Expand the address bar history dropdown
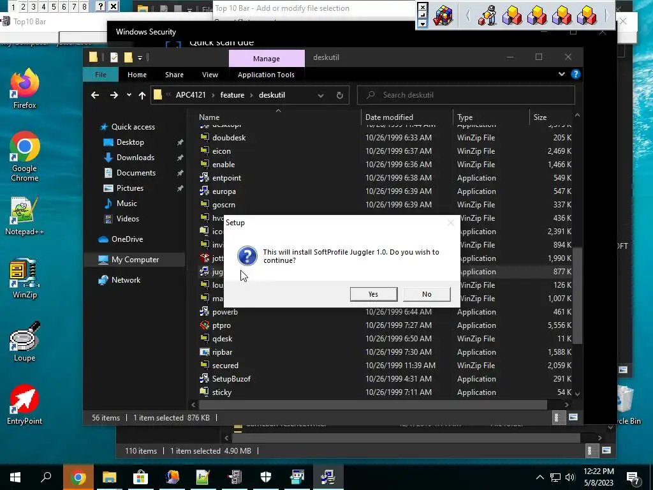This screenshot has width=653, height=490. pyautogui.click(x=321, y=96)
